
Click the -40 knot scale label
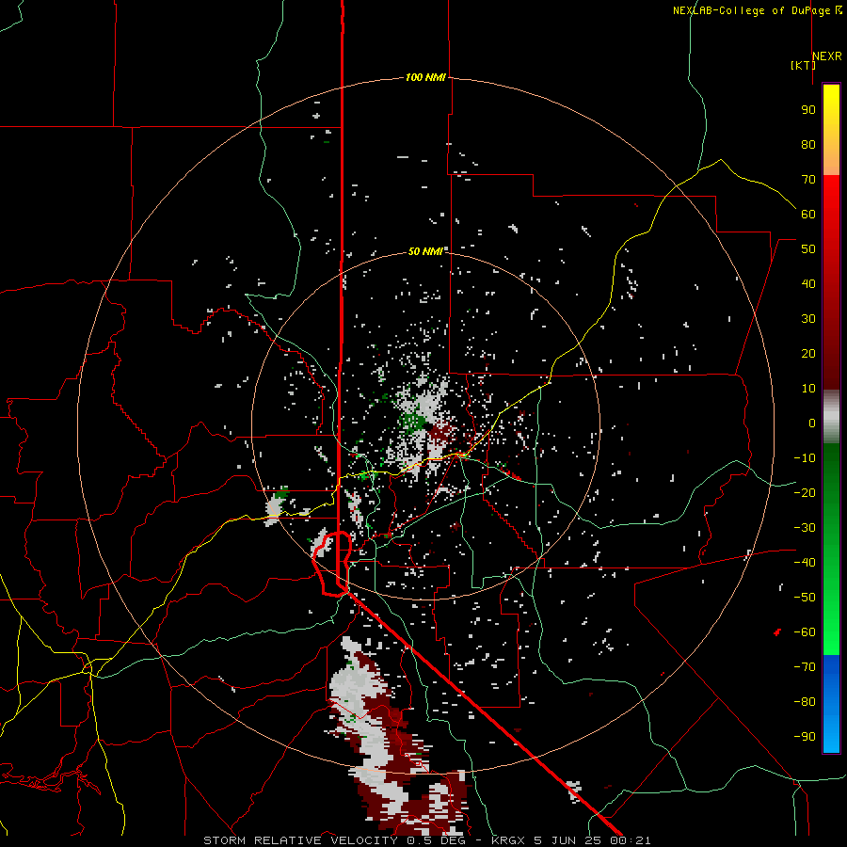(805, 563)
